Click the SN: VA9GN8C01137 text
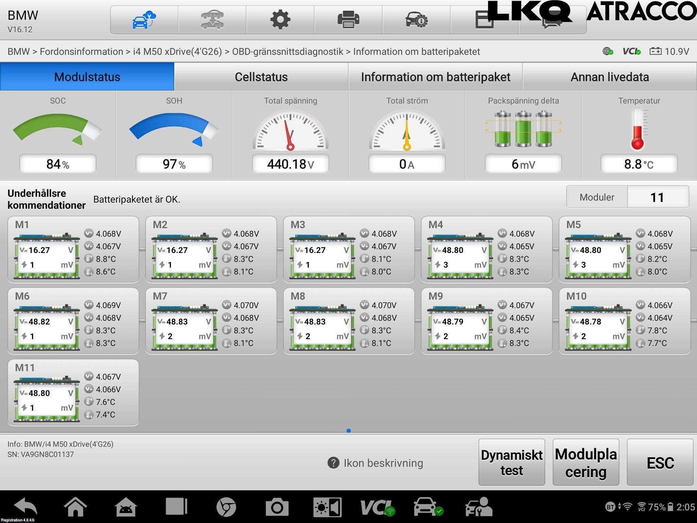697x523 pixels. [40, 454]
